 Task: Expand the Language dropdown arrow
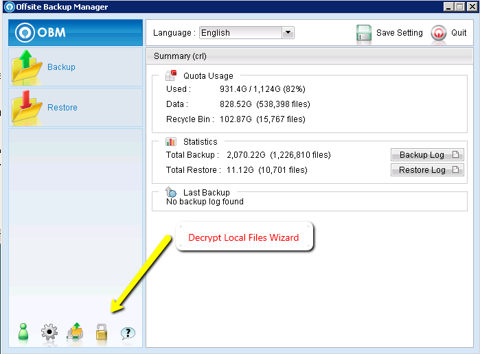(x=288, y=33)
